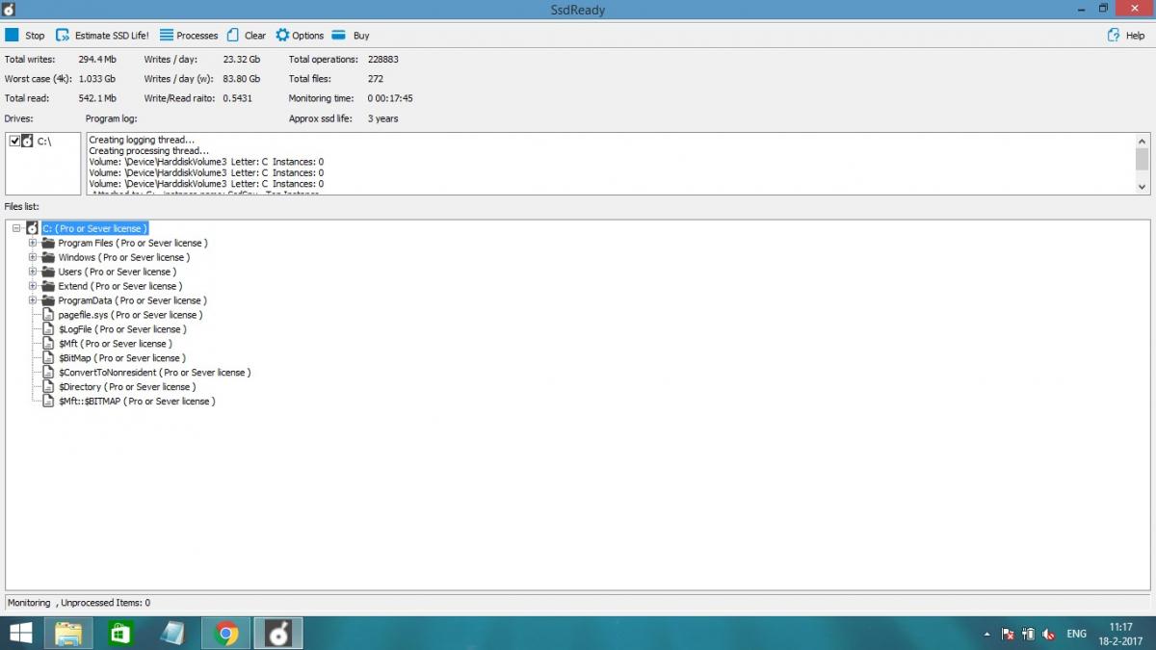Select the Extend folder row
Viewport: 1156px width, 650px height.
[x=120, y=286]
